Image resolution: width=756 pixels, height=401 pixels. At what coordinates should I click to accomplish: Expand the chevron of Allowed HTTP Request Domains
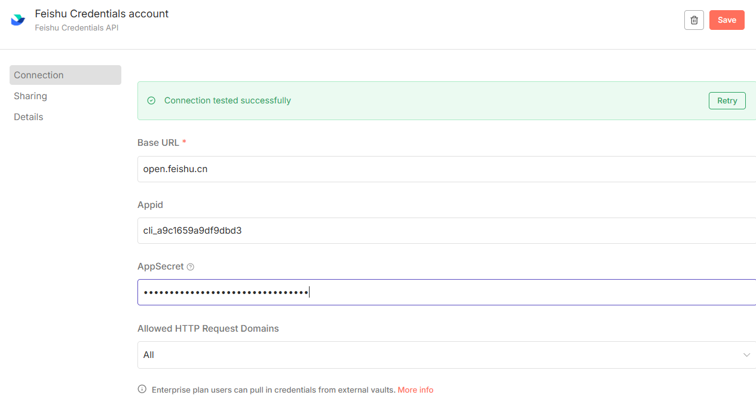point(746,355)
